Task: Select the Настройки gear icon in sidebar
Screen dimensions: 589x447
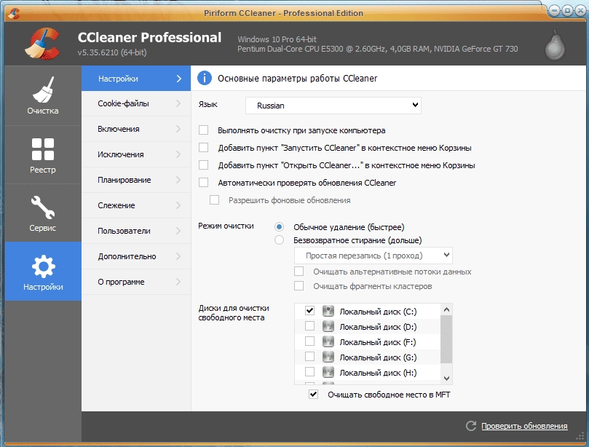Action: [x=43, y=266]
